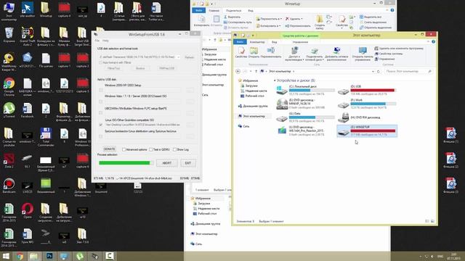Click the Добавить сетевое расположение icon
This screenshot has width=465, height=261.
click(x=336, y=54)
